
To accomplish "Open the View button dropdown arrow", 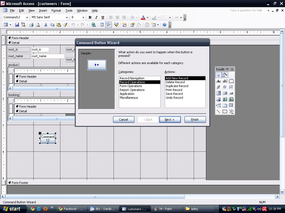I will (10, 25).
